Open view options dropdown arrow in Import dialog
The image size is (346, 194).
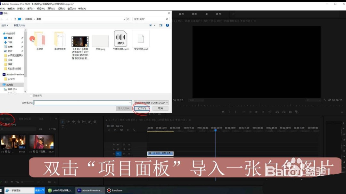[x=155, y=25]
